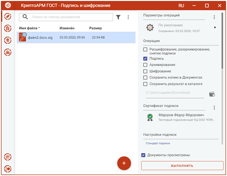227x176 pixels.
Task: Click the КриптоАРМ logo in title bar
Action: click(8, 5)
